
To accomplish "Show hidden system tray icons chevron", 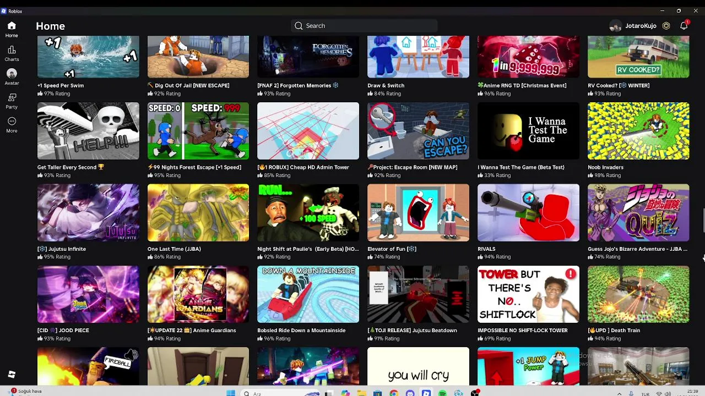I will [619, 394].
